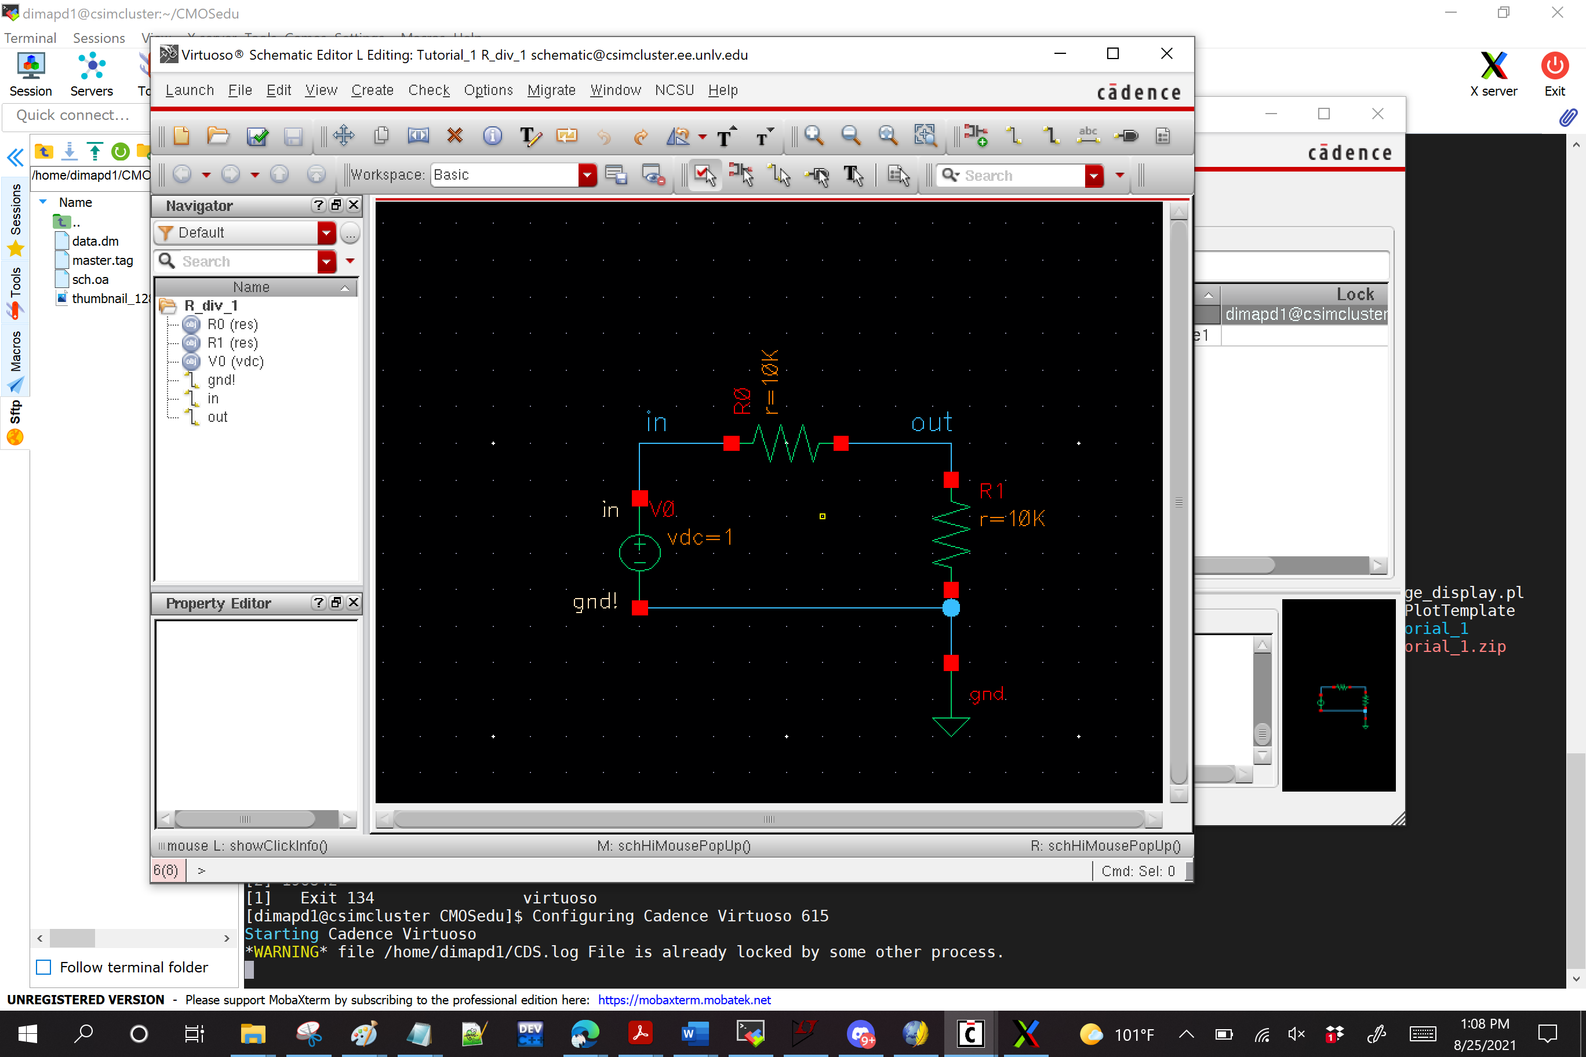1586x1057 pixels.
Task: Enable Follow terminal folder checkbox
Action: (44, 967)
